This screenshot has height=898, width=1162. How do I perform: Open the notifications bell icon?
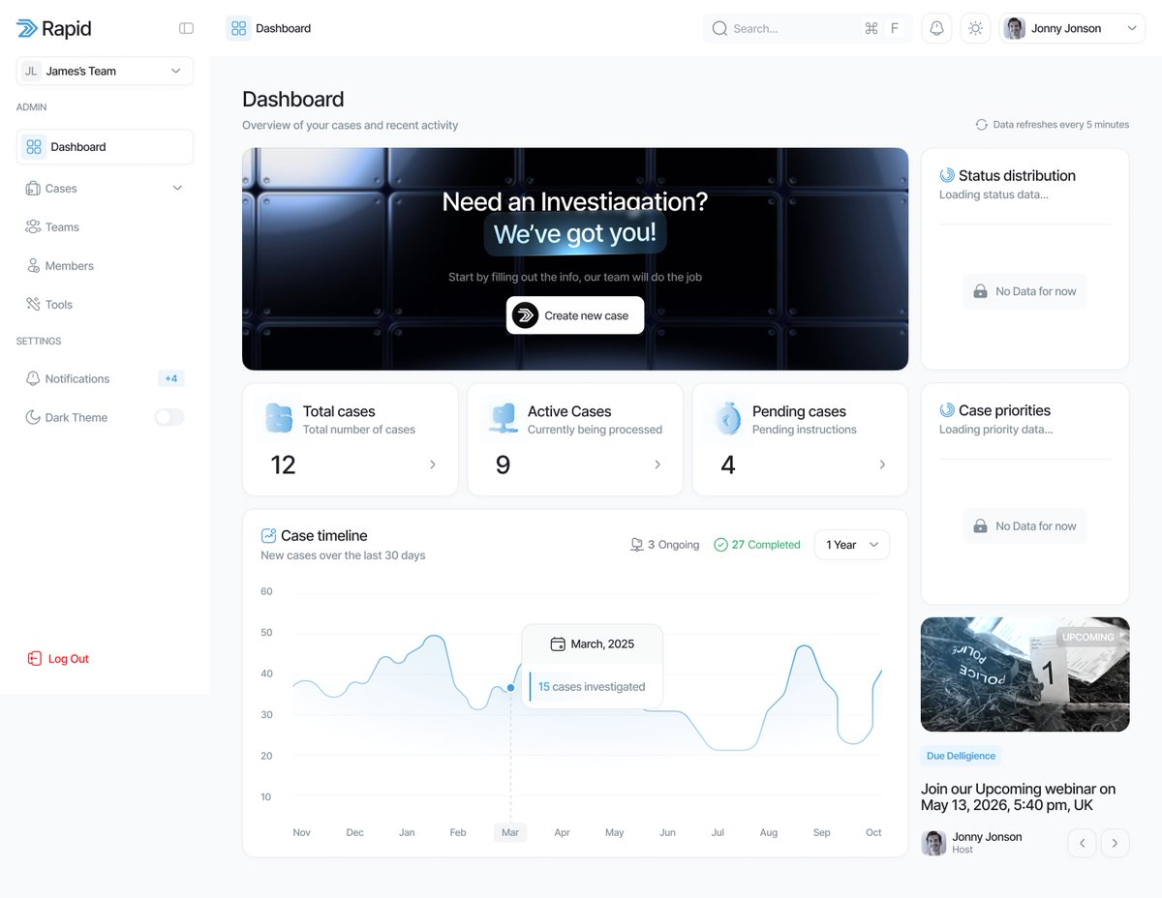click(x=935, y=28)
